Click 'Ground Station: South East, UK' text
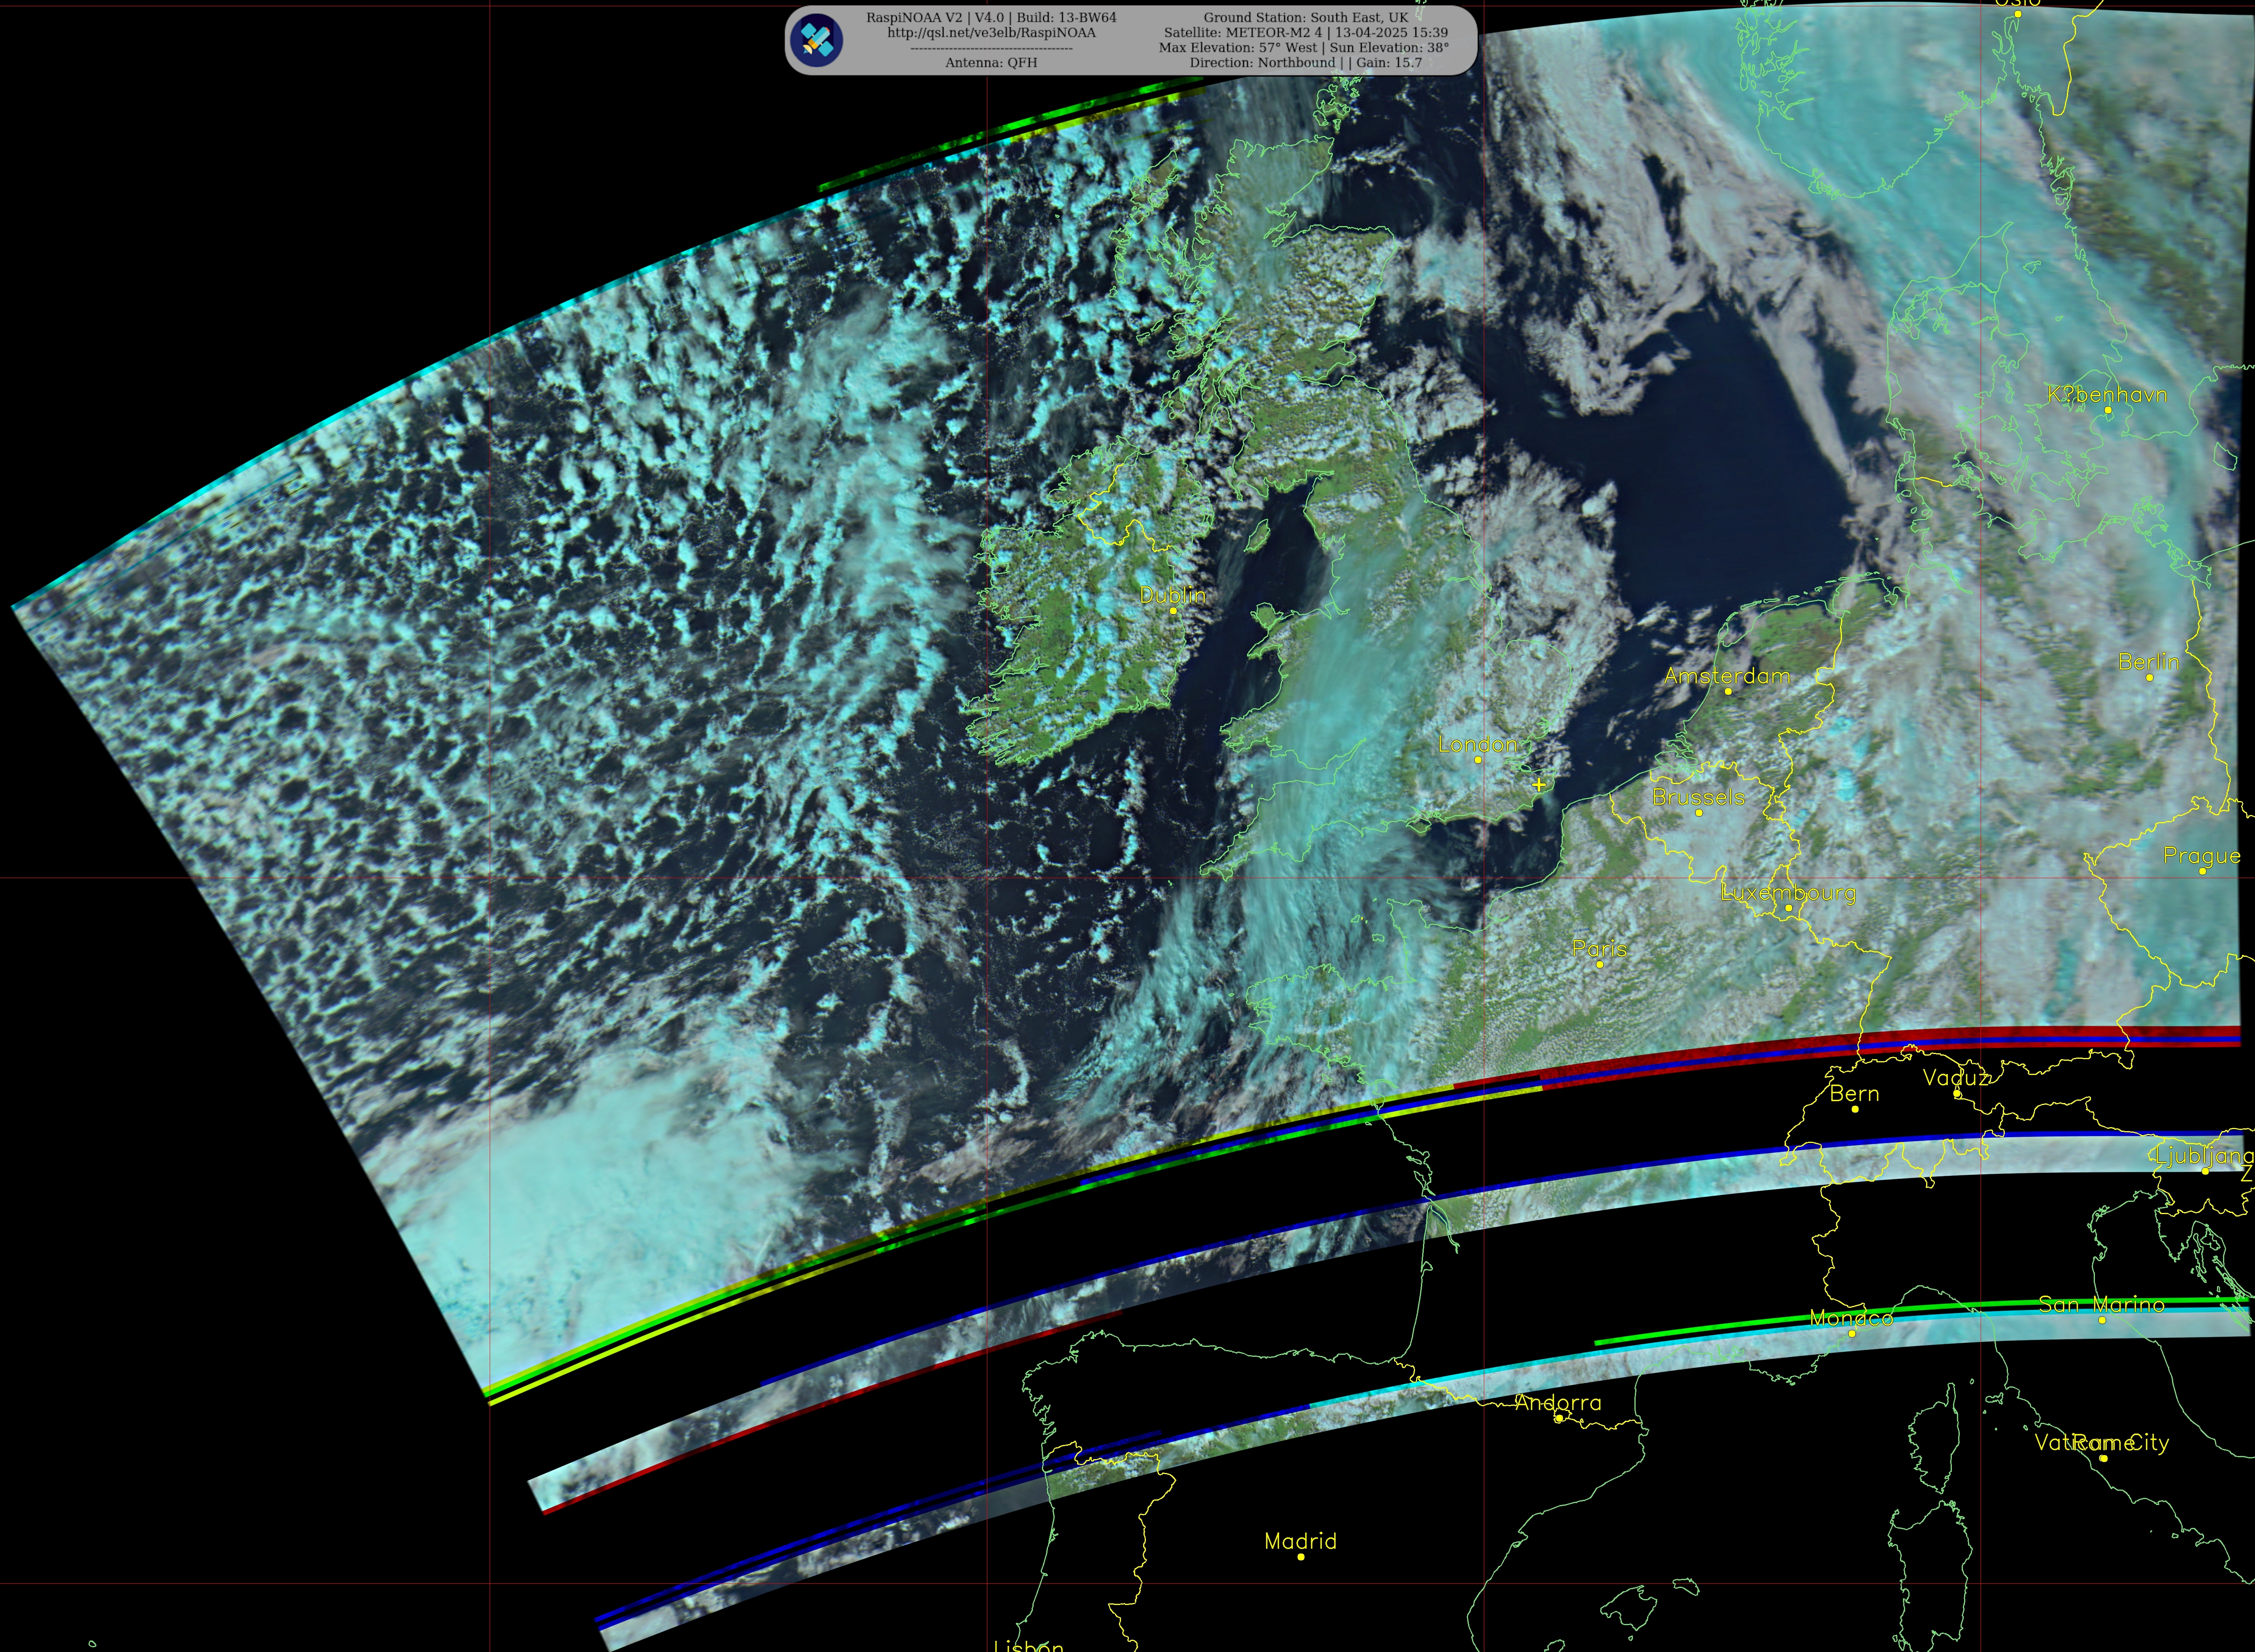This screenshot has width=2255, height=1652. pyautogui.click(x=1305, y=18)
